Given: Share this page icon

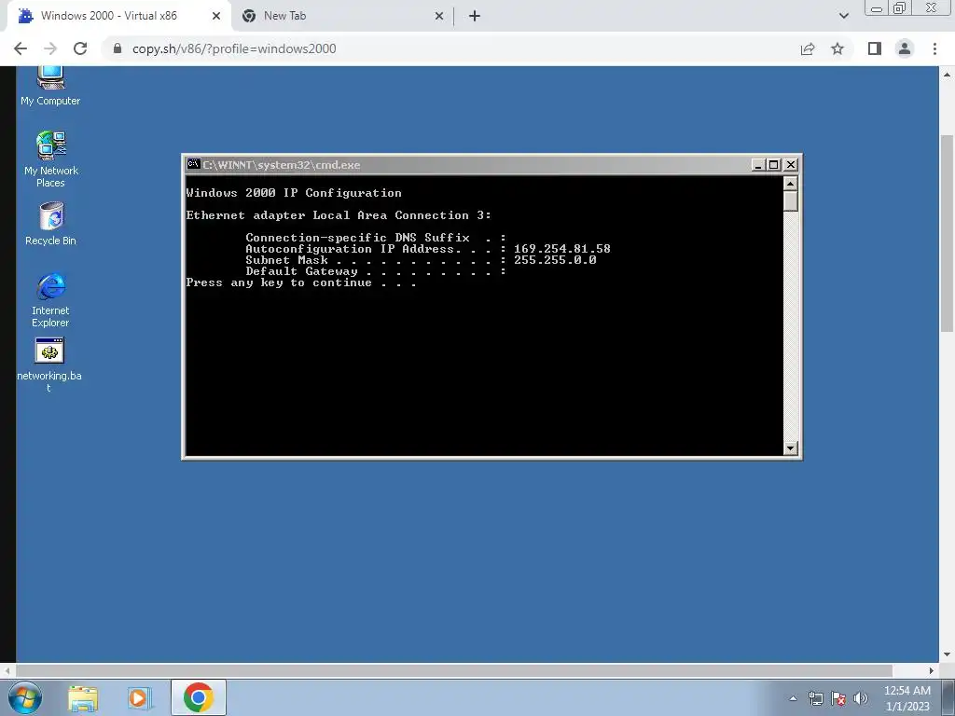Looking at the screenshot, I should coord(808,48).
